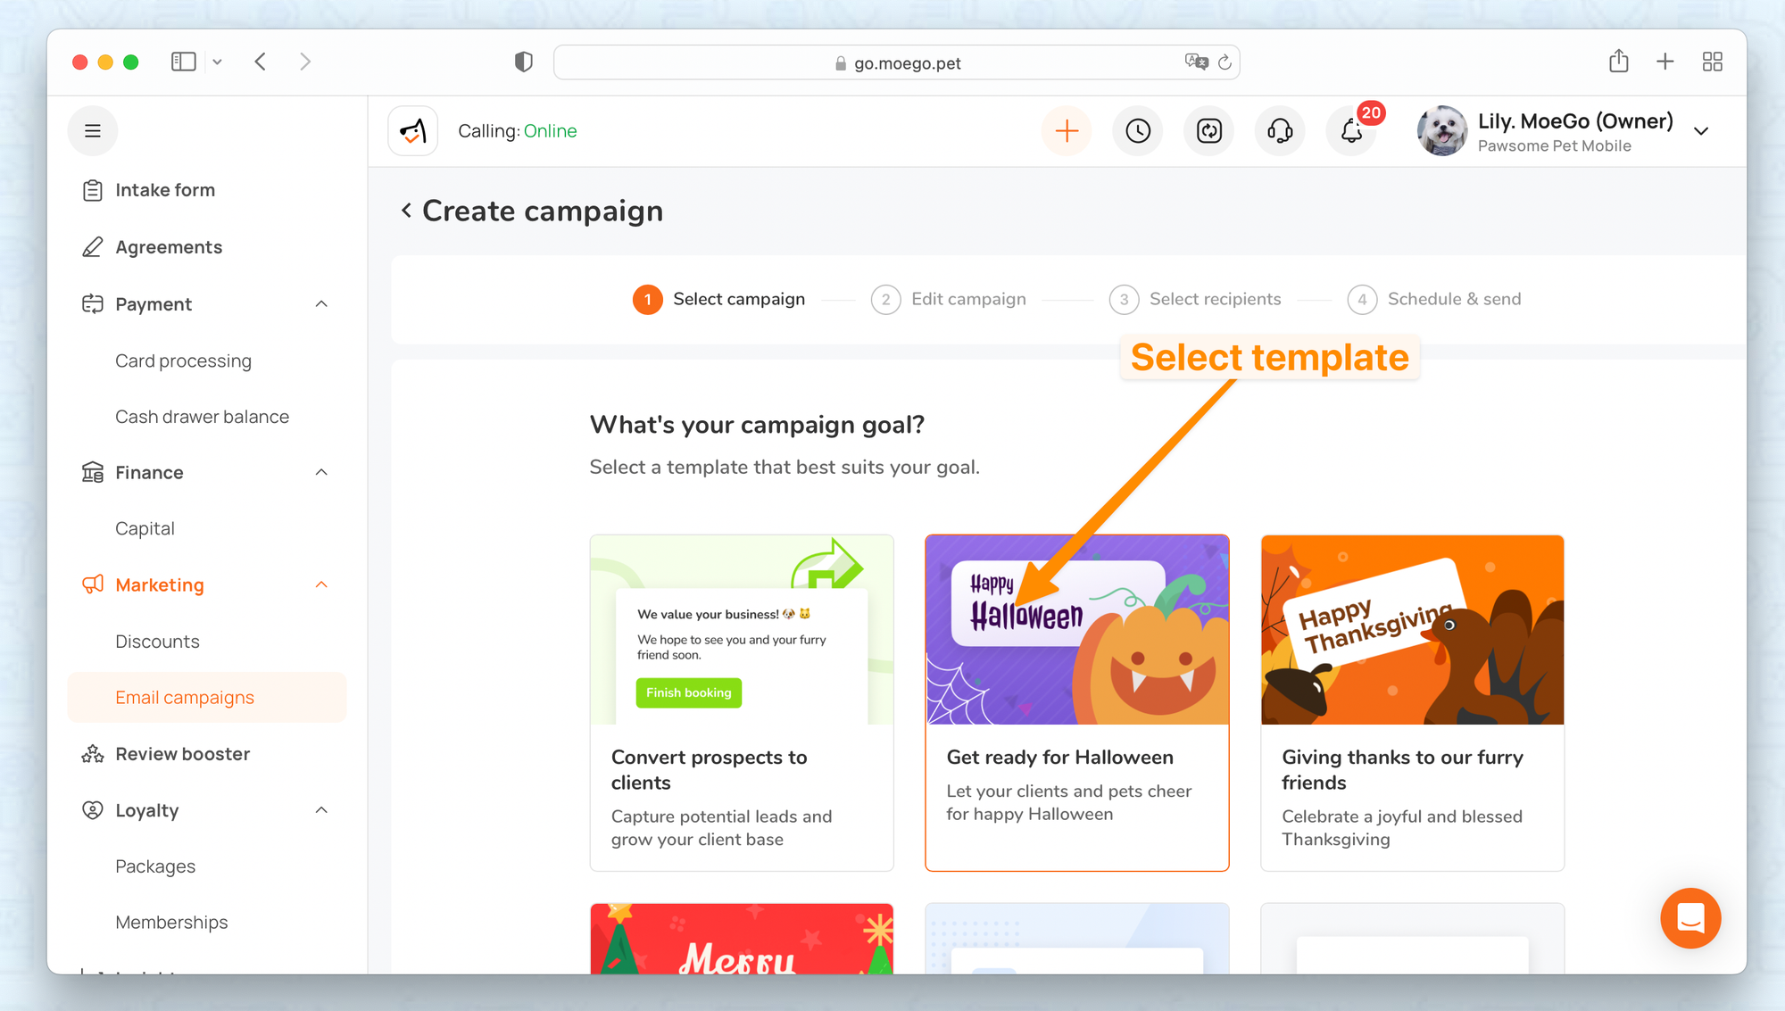The image size is (1785, 1011).
Task: Collapse the Loyalty section chevron
Action: [x=321, y=810]
